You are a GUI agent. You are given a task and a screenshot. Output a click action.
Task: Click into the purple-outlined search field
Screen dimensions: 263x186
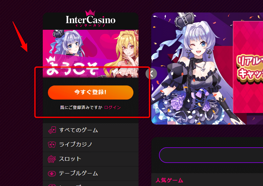[x=211, y=155]
